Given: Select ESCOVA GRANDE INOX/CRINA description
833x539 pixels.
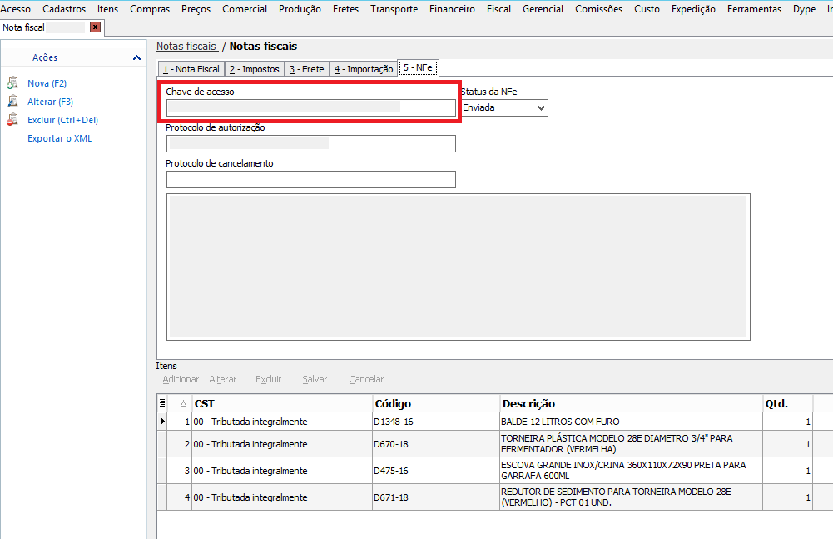Looking at the screenshot, I should point(632,471).
